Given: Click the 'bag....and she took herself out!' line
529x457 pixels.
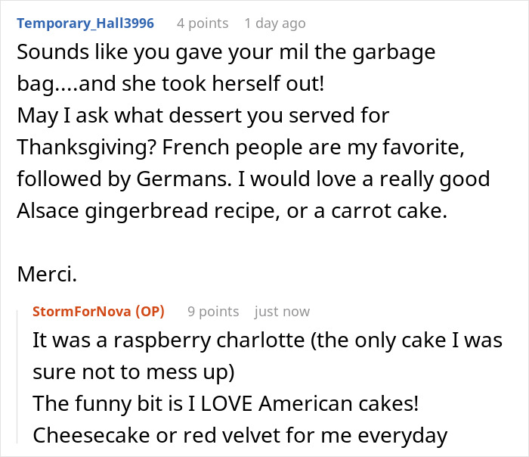Looking at the screenshot, I should tap(170, 84).
